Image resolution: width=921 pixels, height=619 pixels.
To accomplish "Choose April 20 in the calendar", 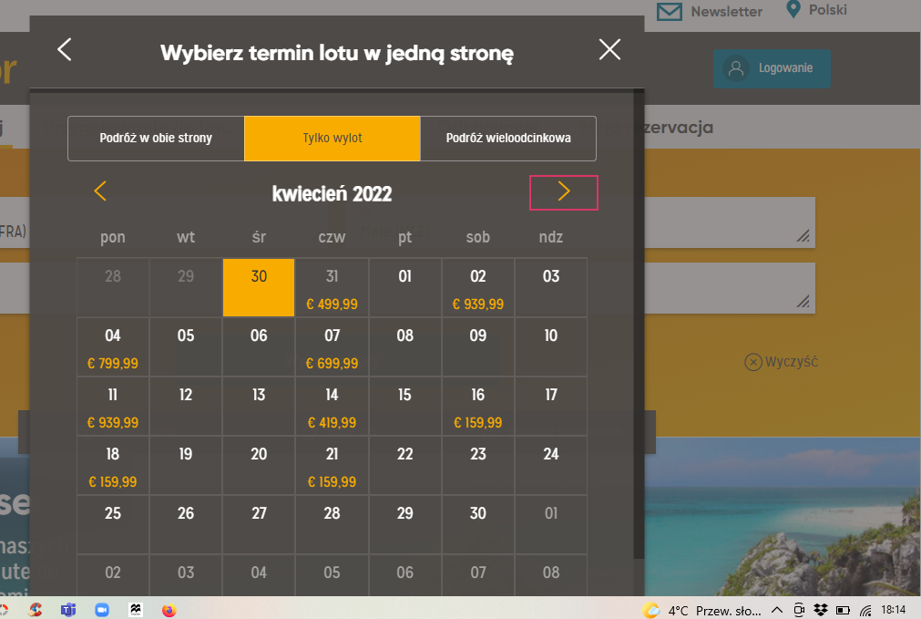I will 259,466.
